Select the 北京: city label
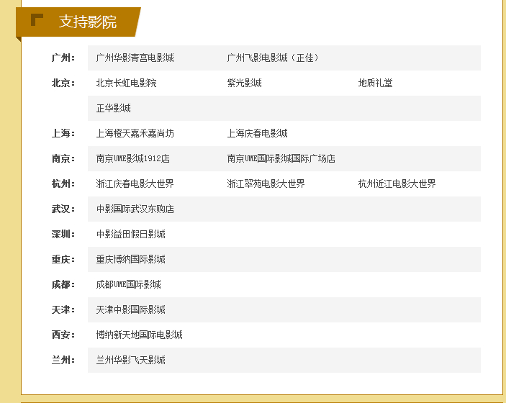Viewport: 506px width, 403px height. [63, 83]
